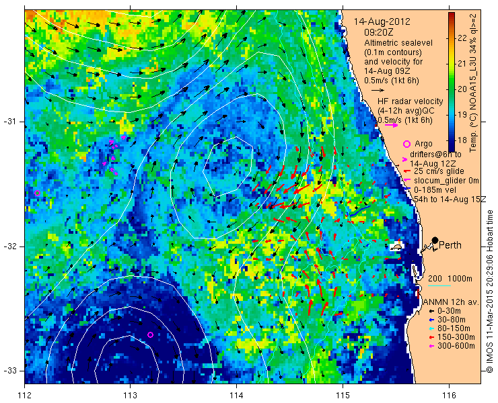
Task: Click the blue 0-185m vel legend mark
Action: [406, 189]
